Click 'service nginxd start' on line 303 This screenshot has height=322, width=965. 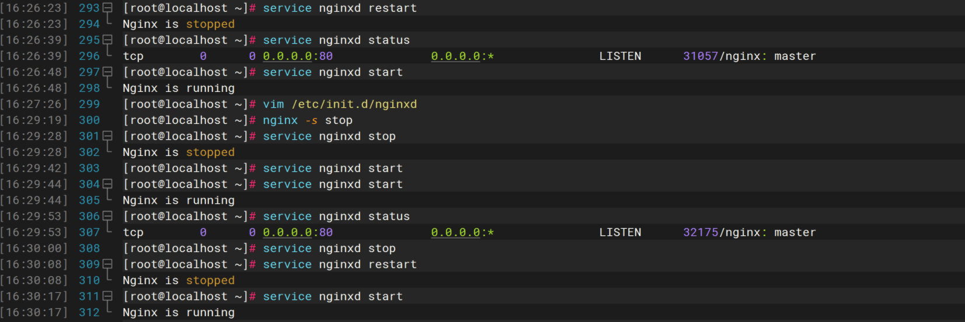333,168
